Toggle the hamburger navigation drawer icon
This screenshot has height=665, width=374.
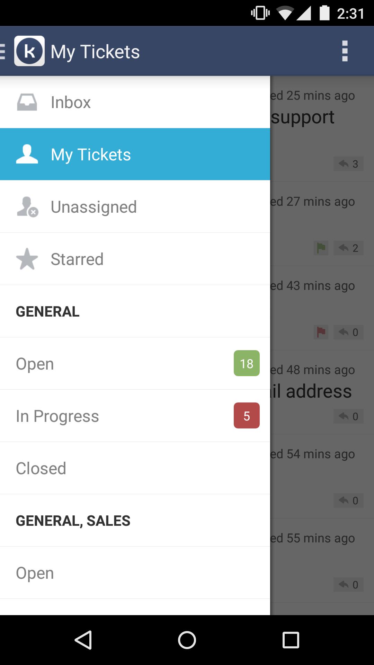click(3, 51)
